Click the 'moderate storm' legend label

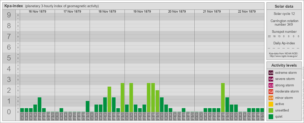click(x=287, y=91)
